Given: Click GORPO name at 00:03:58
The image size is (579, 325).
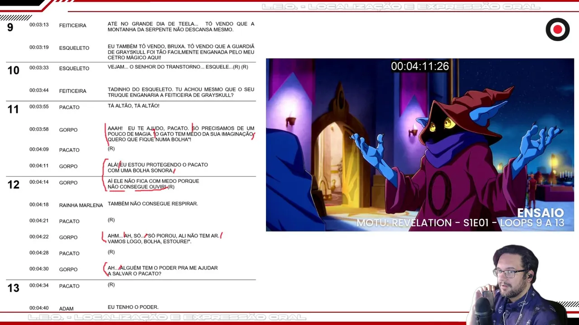Looking at the screenshot, I should pyautogui.click(x=68, y=130).
